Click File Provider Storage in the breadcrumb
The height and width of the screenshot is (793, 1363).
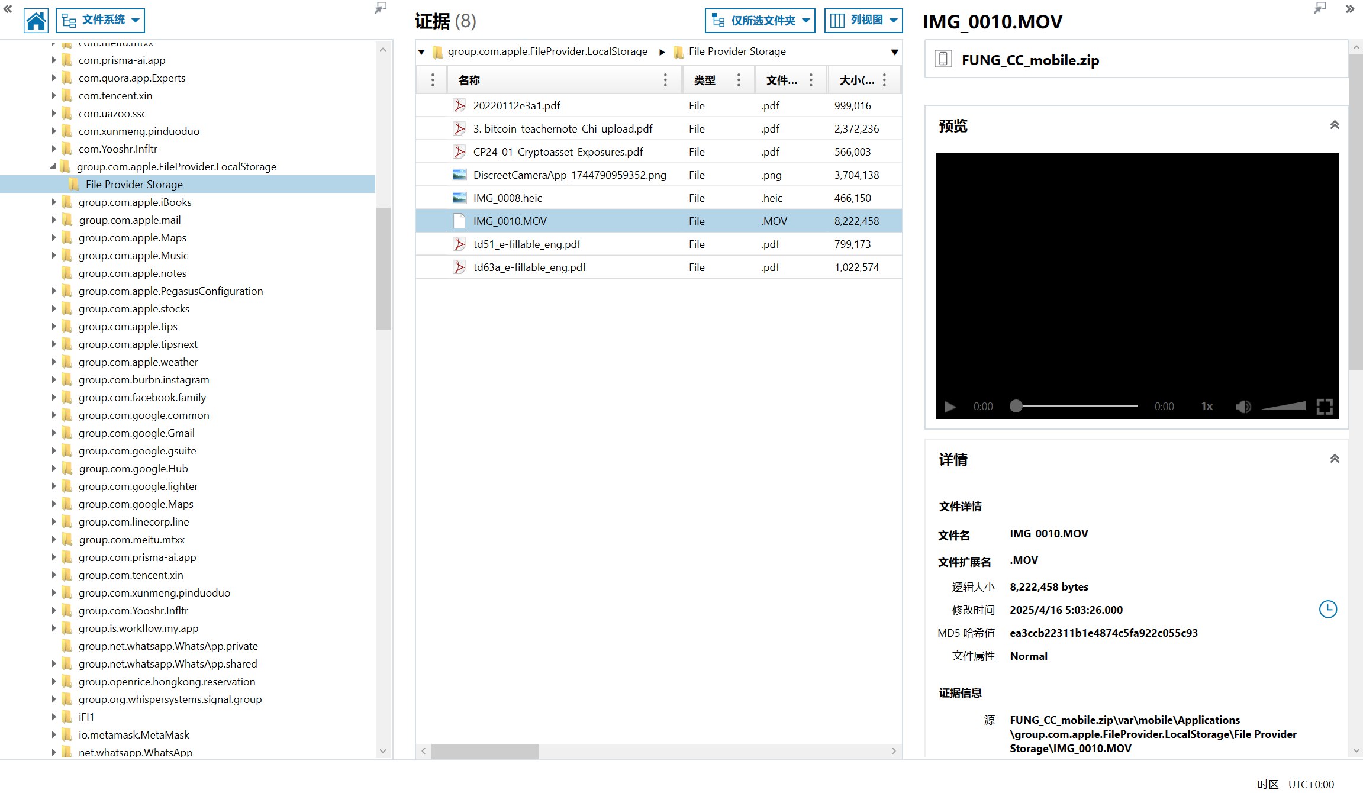click(x=737, y=51)
